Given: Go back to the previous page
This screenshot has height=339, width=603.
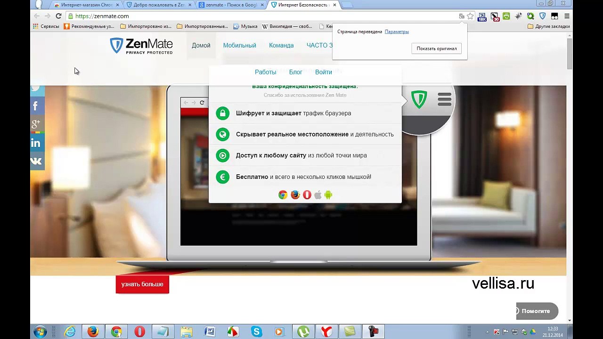Looking at the screenshot, I should click(37, 16).
